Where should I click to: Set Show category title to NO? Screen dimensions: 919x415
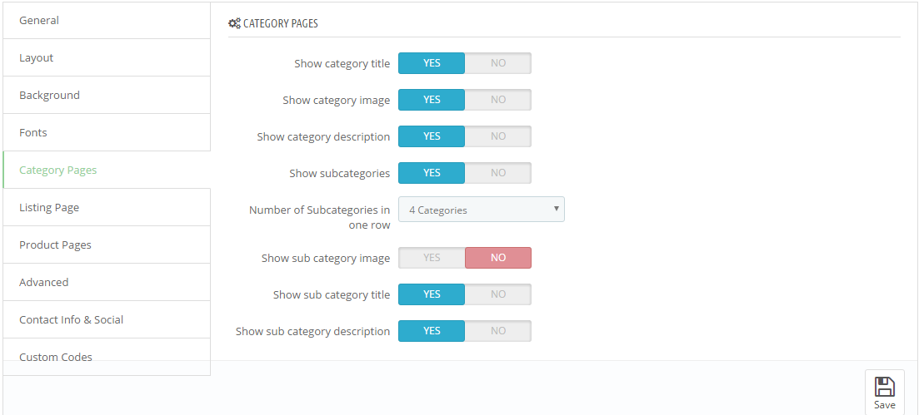click(x=498, y=63)
